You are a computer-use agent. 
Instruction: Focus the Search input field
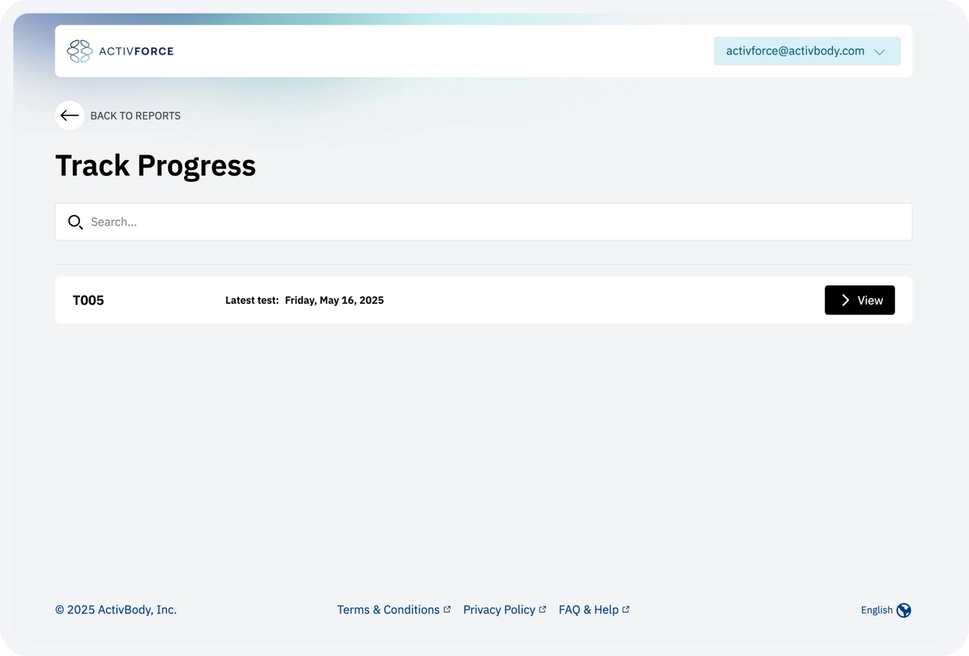pos(498,222)
